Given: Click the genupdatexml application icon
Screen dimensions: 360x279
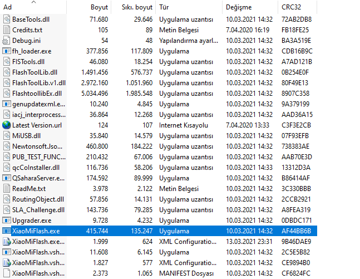Looking at the screenshot, I should point(7,104).
